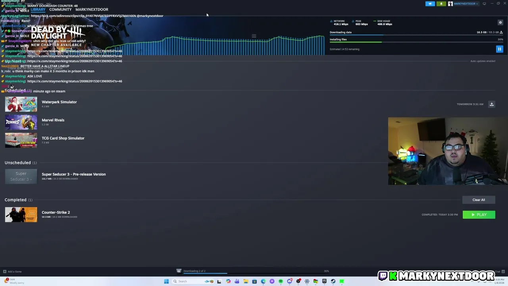The image size is (508, 286).
Task: Open Waterpark Simulator thumbnail
Action: [x=21, y=104]
